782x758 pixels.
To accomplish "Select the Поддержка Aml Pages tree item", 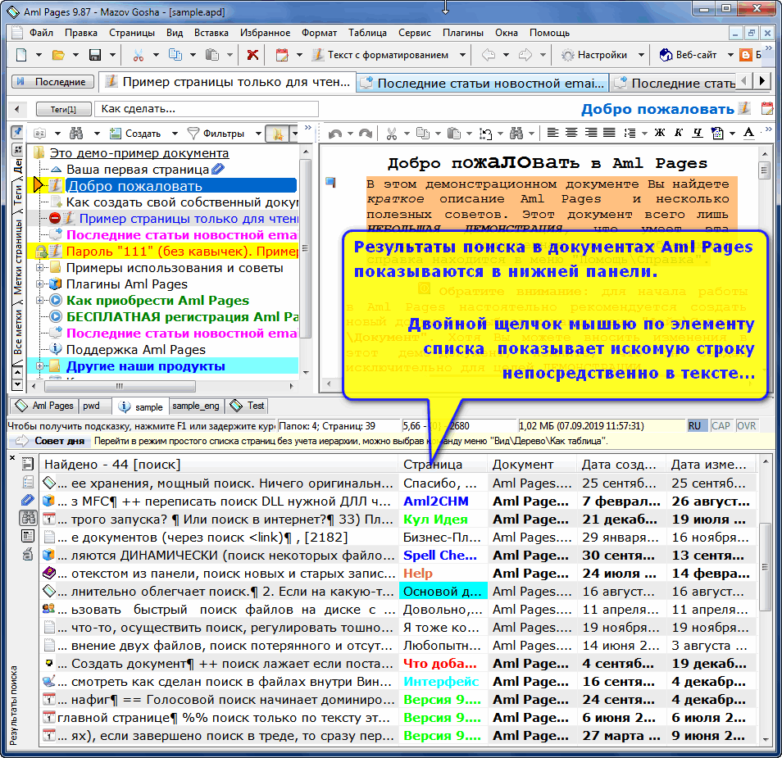I will [135, 350].
